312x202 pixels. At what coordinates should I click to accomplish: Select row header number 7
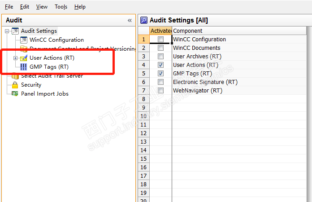point(143,91)
